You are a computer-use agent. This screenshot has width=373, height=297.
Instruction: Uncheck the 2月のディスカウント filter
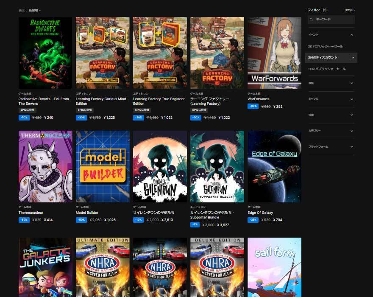click(x=331, y=58)
